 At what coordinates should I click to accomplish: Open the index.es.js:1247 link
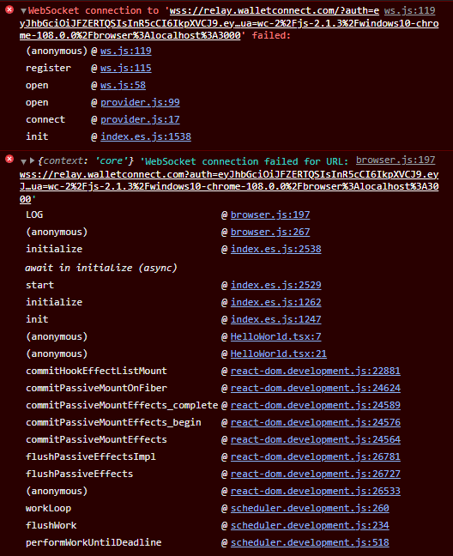(x=275, y=319)
